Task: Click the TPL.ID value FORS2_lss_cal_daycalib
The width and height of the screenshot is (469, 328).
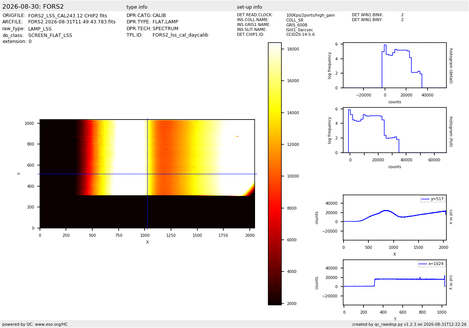Action: [x=180, y=35]
